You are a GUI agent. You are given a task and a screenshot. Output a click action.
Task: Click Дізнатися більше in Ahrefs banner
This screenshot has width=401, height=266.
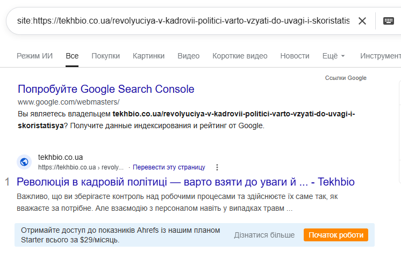point(264,235)
